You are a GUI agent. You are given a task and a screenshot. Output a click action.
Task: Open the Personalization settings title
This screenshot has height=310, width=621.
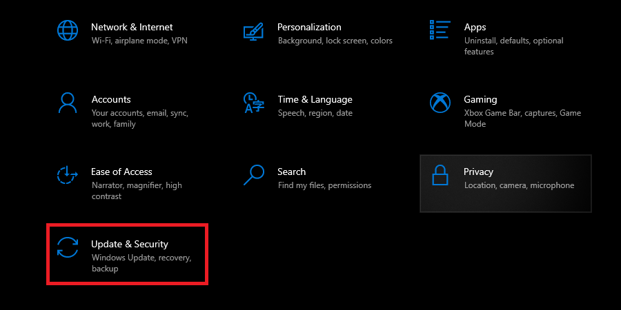tap(309, 28)
